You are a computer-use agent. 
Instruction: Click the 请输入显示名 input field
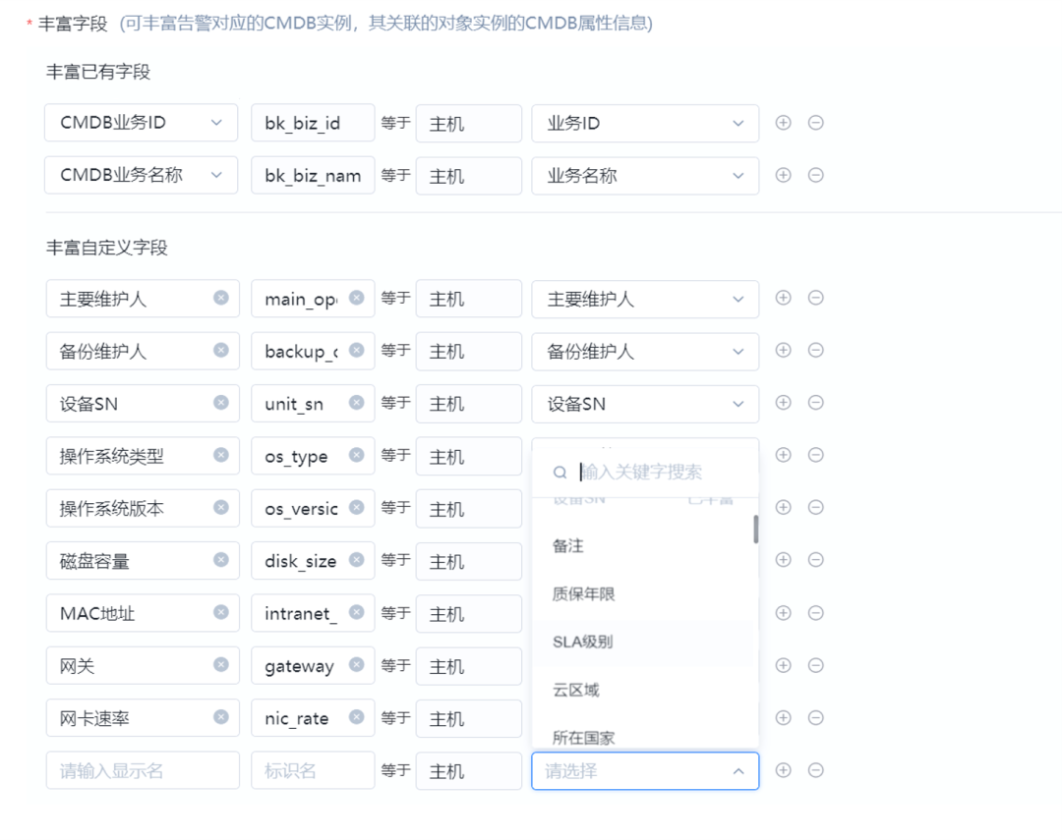tap(143, 771)
